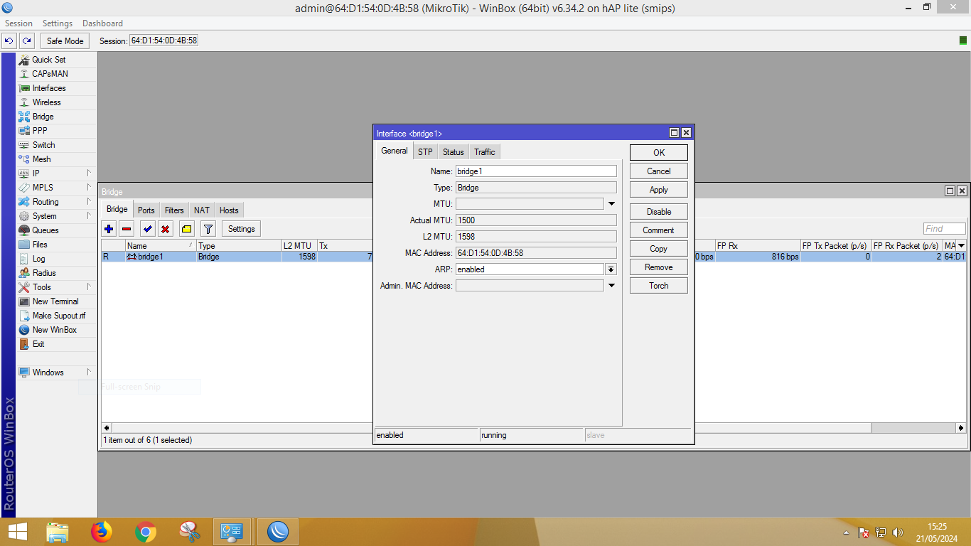Click the red minus Remove icon
Viewport: 971px width, 546px height.
pos(127,229)
